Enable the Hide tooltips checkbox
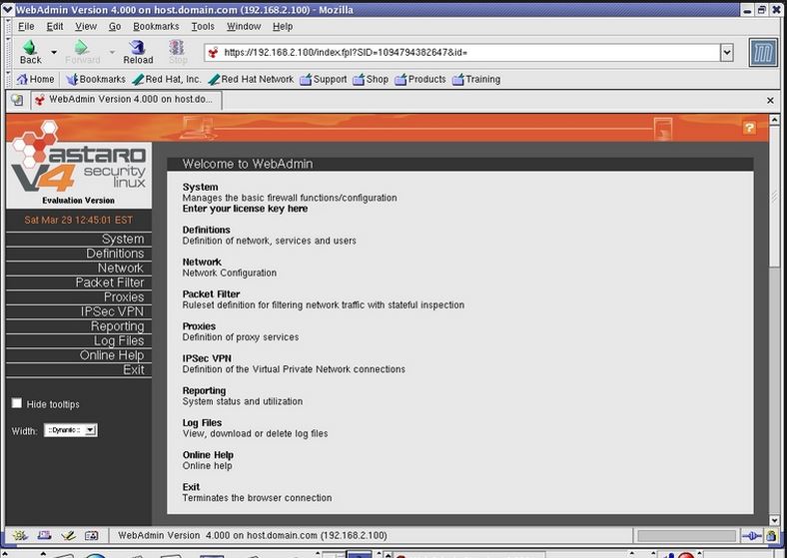The height and width of the screenshot is (558, 787). tap(16, 403)
